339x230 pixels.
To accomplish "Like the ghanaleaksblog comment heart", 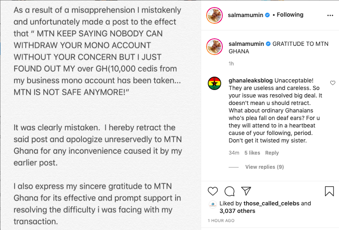I will tap(333, 83).
